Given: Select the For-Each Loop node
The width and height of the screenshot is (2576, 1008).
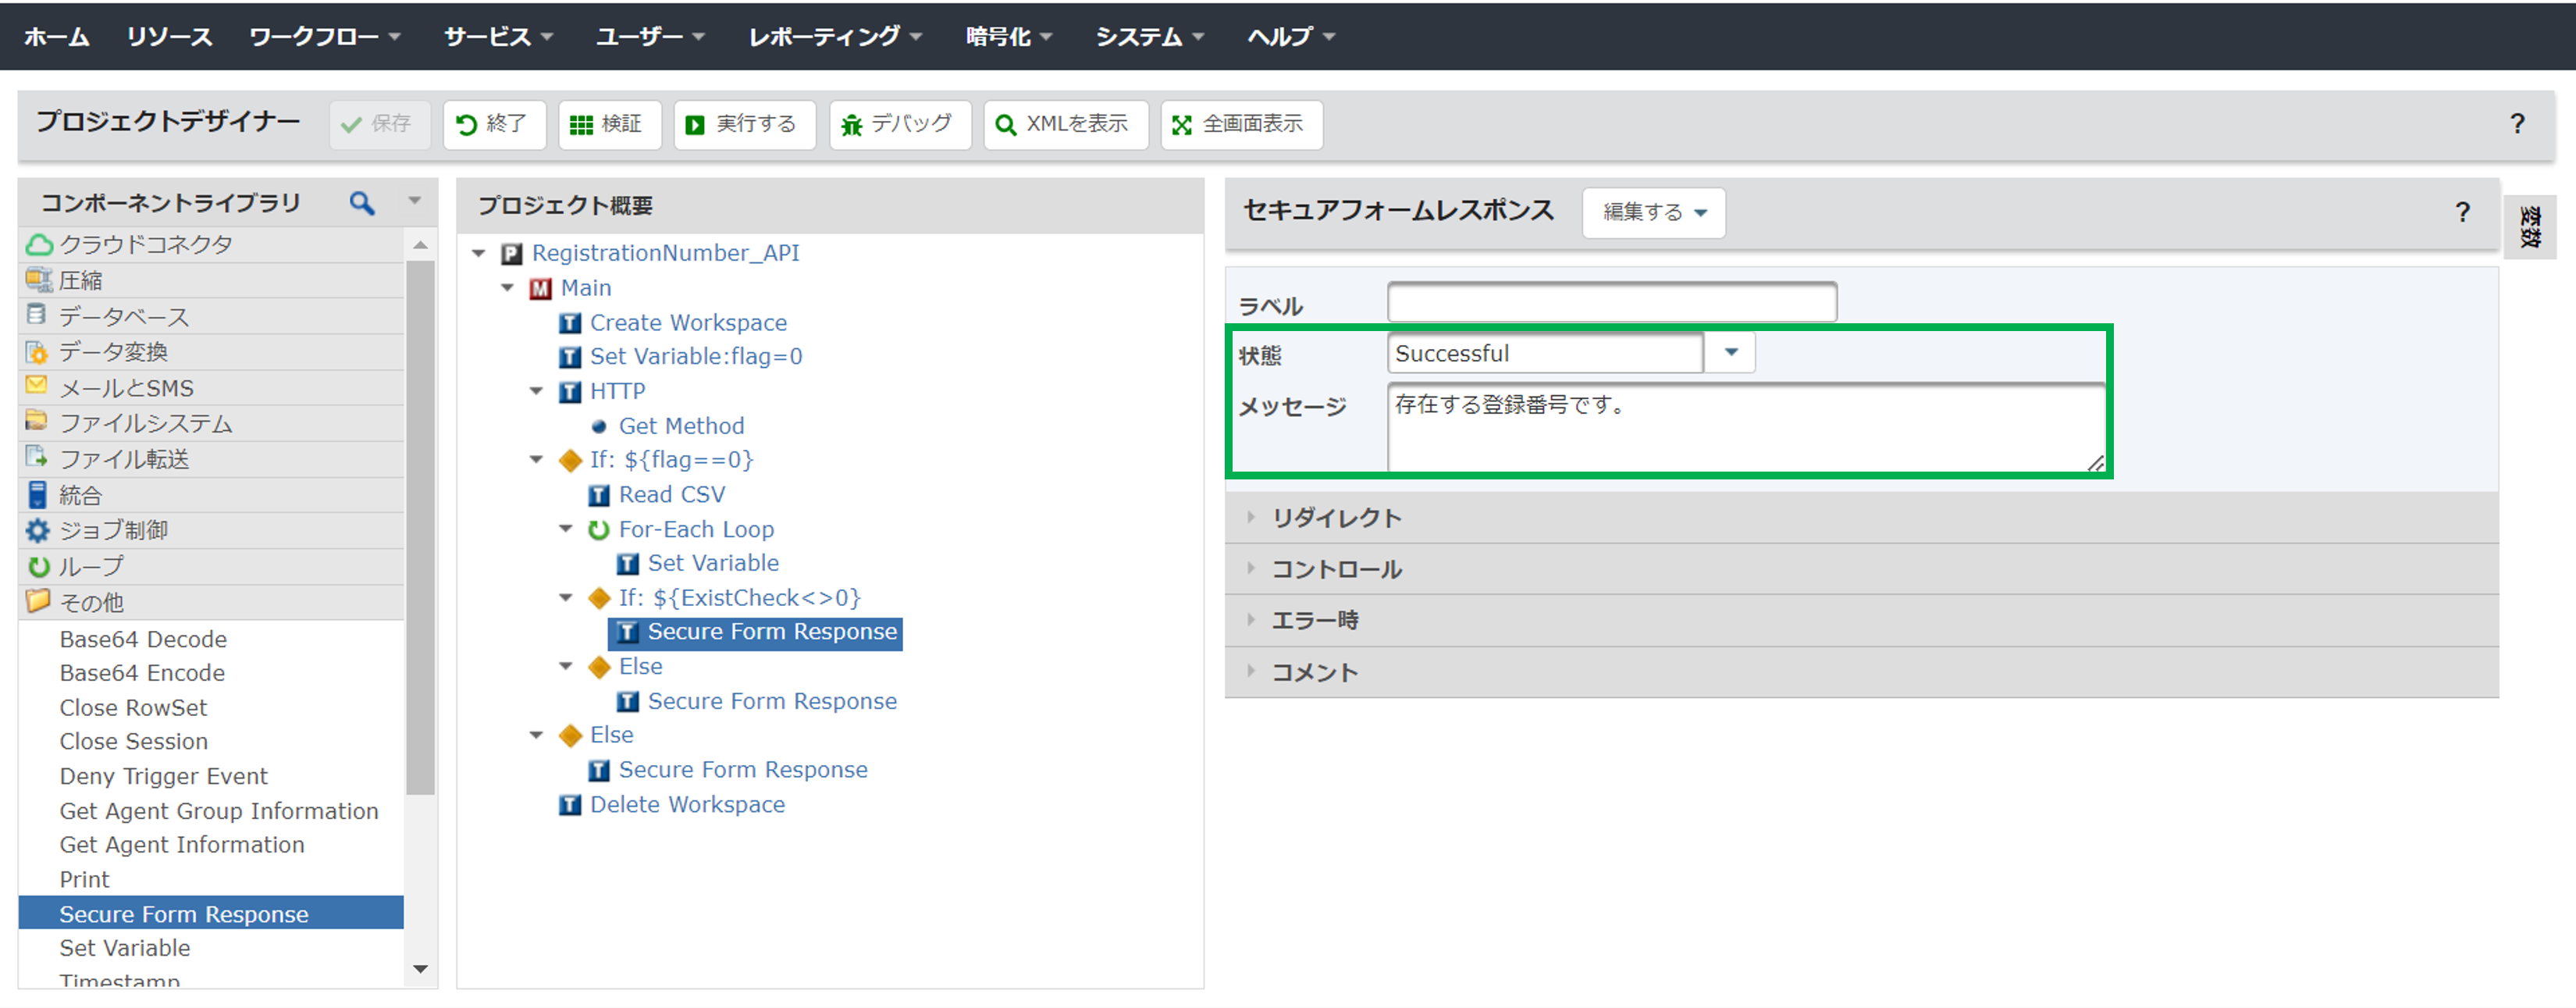Looking at the screenshot, I should 696,530.
